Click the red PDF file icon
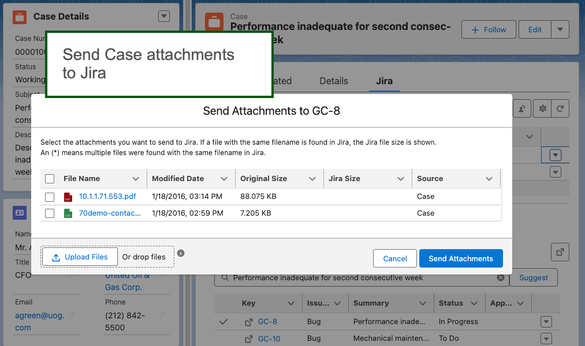The image size is (585, 346). click(x=68, y=197)
